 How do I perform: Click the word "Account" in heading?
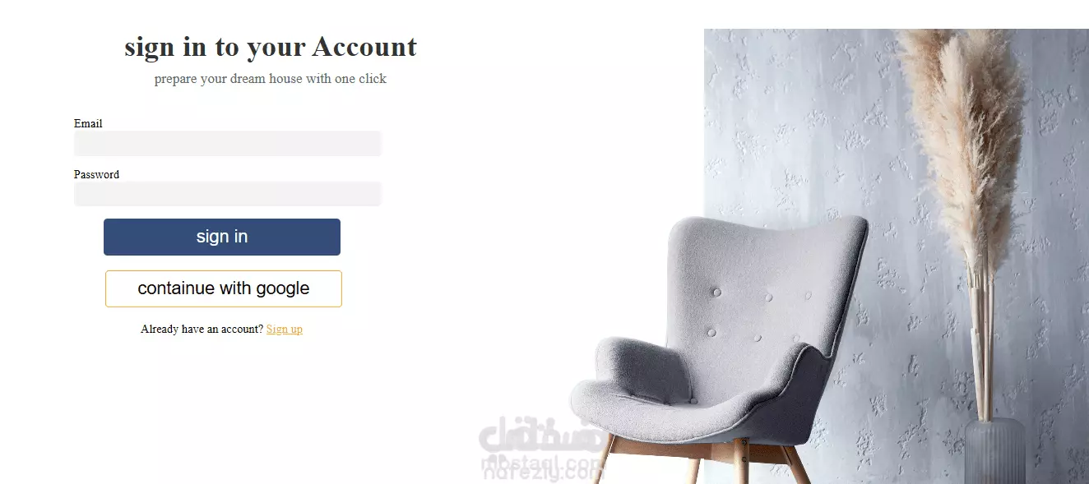click(364, 47)
